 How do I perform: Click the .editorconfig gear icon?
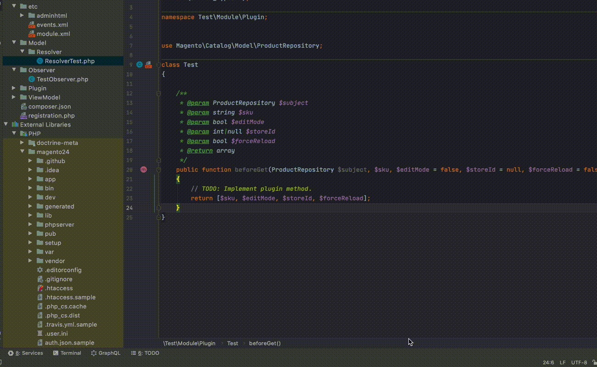pyautogui.click(x=40, y=270)
